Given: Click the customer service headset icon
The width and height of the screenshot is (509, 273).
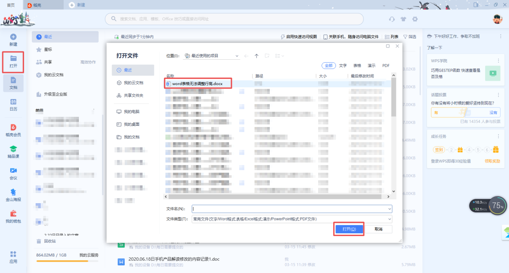Looking at the screenshot, I should tap(392, 19).
